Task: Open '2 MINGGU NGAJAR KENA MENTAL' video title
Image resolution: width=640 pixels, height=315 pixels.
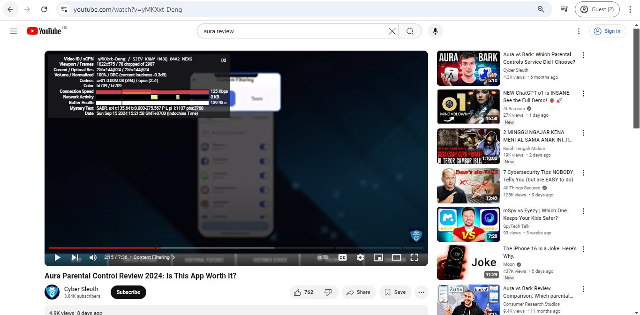Action: [x=537, y=136]
